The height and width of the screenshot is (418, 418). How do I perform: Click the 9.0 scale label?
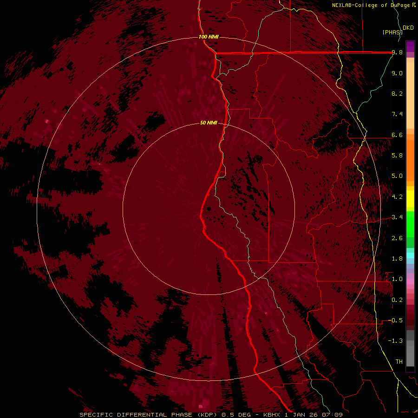pyautogui.click(x=397, y=73)
